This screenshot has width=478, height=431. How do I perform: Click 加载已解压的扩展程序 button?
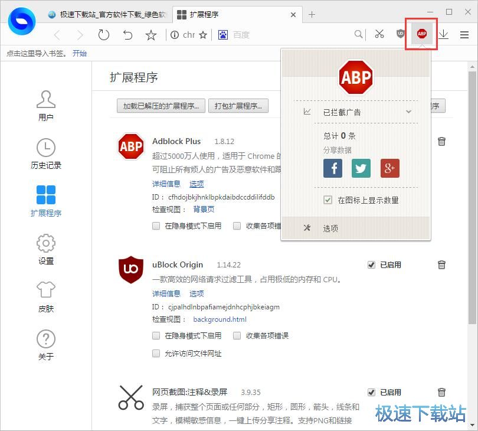click(x=161, y=106)
